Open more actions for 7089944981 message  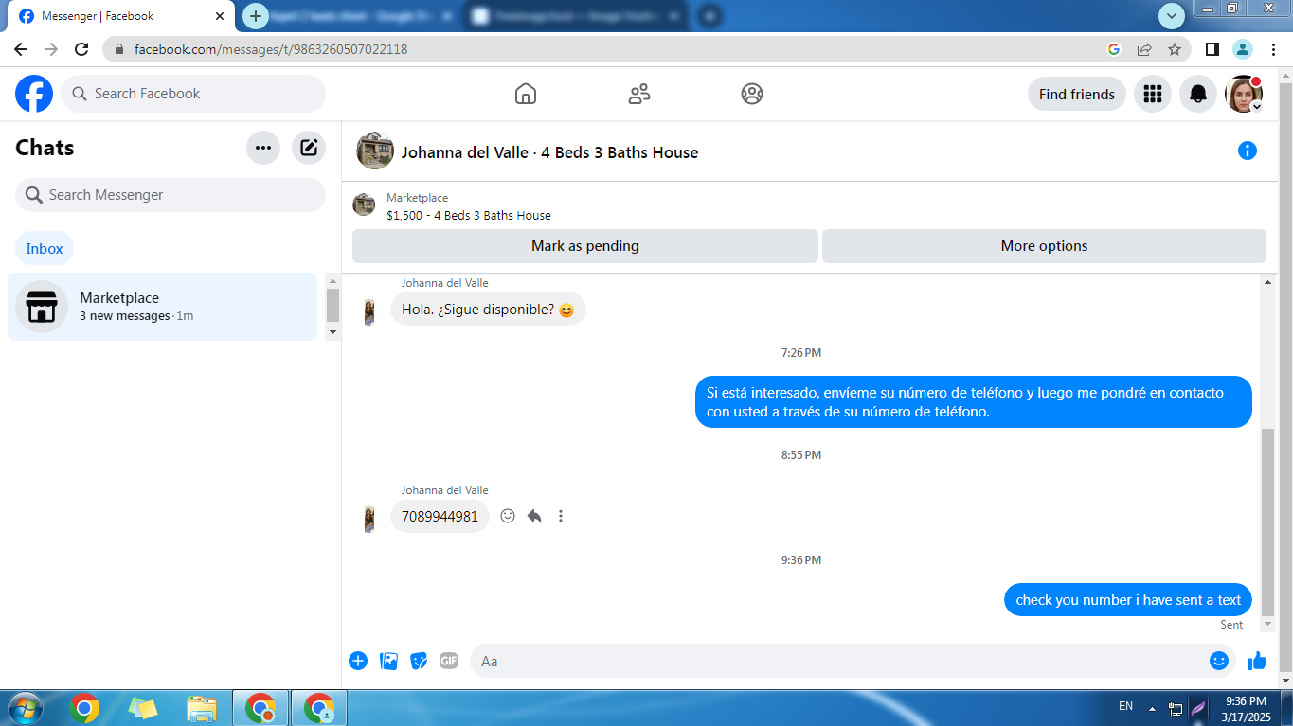pos(561,516)
